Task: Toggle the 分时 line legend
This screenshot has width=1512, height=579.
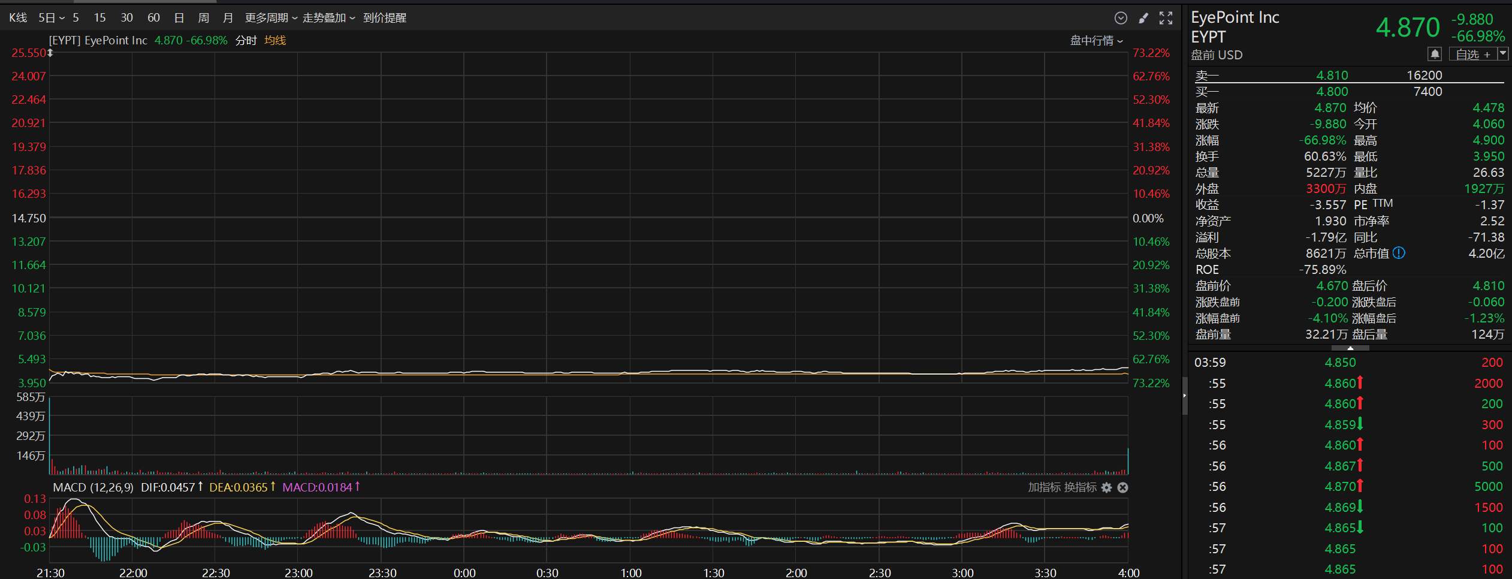Action: click(x=246, y=41)
